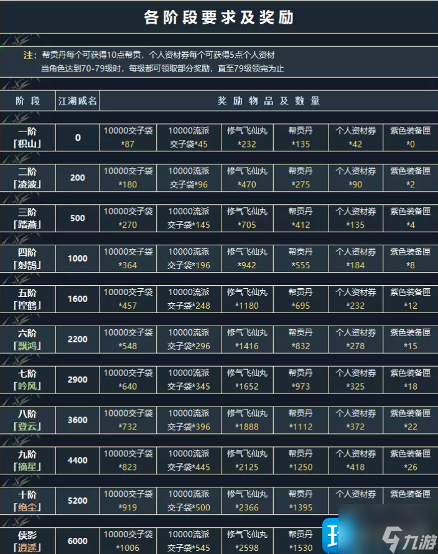Viewport: 438px width, 554px height.
Task: Select the 九阶「摘星」 stage cell
Action: click(x=27, y=461)
